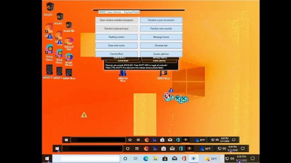Toggle the Flashing screen payload
The image size is (291, 163).
(x=116, y=37)
